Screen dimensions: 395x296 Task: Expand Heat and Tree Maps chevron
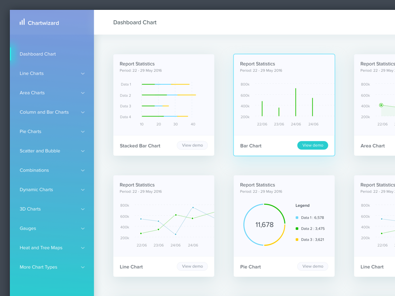coord(82,248)
